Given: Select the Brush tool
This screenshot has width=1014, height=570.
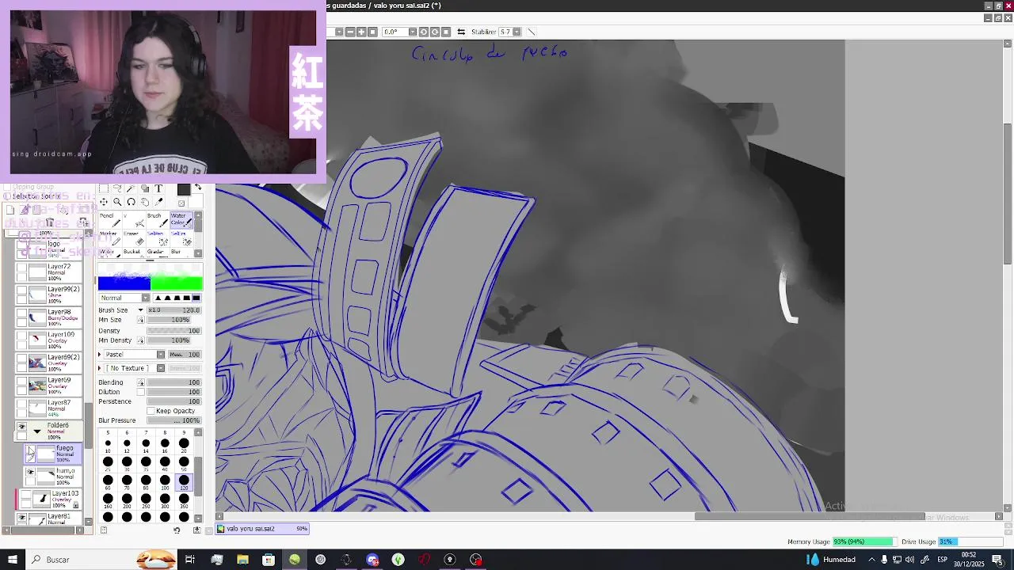Looking at the screenshot, I should pyautogui.click(x=158, y=220).
